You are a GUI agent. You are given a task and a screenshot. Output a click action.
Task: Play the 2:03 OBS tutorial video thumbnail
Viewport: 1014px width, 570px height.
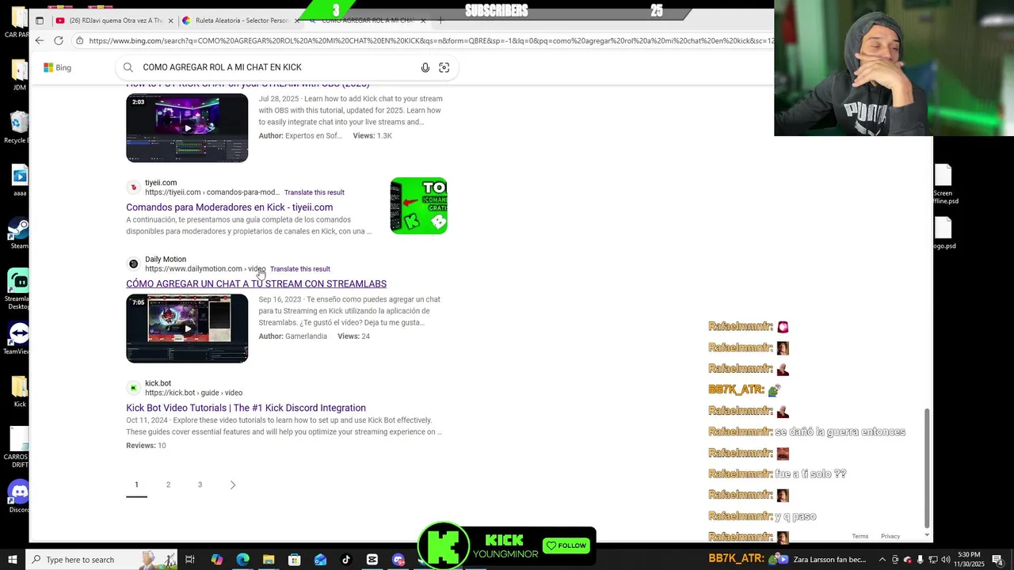[x=187, y=127]
